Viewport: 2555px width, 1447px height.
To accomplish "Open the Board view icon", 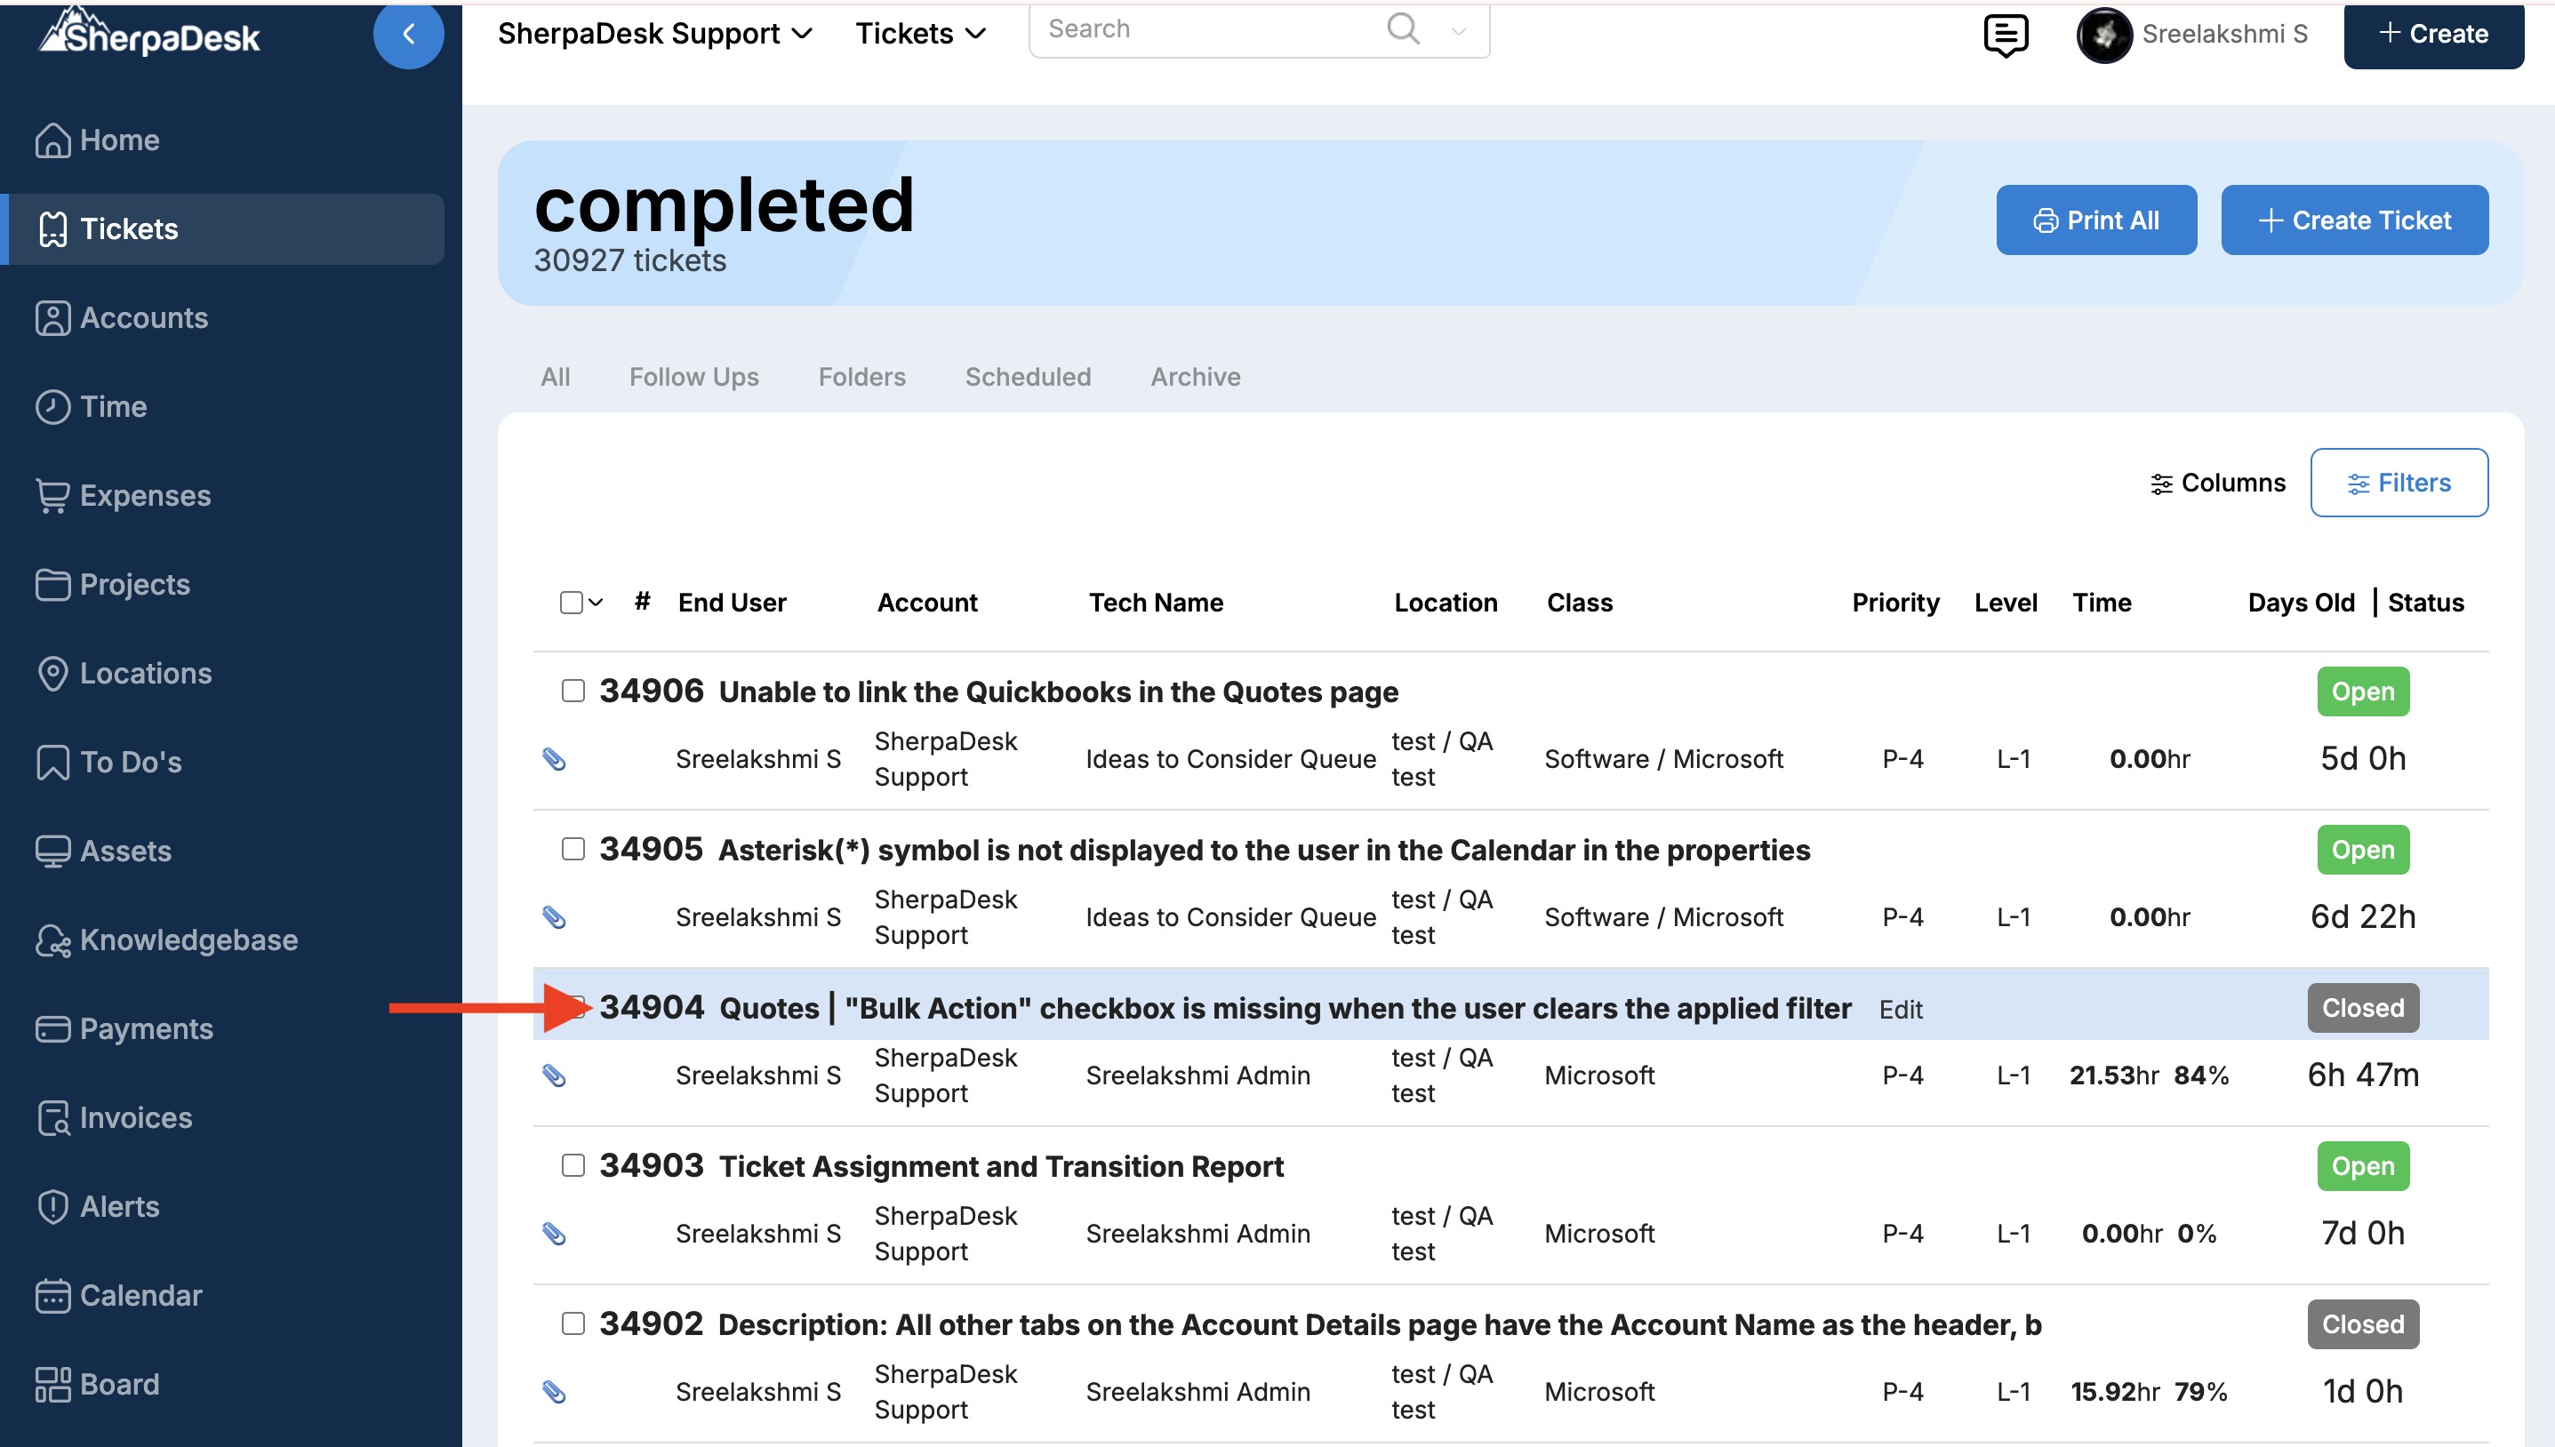I will [52, 1385].
